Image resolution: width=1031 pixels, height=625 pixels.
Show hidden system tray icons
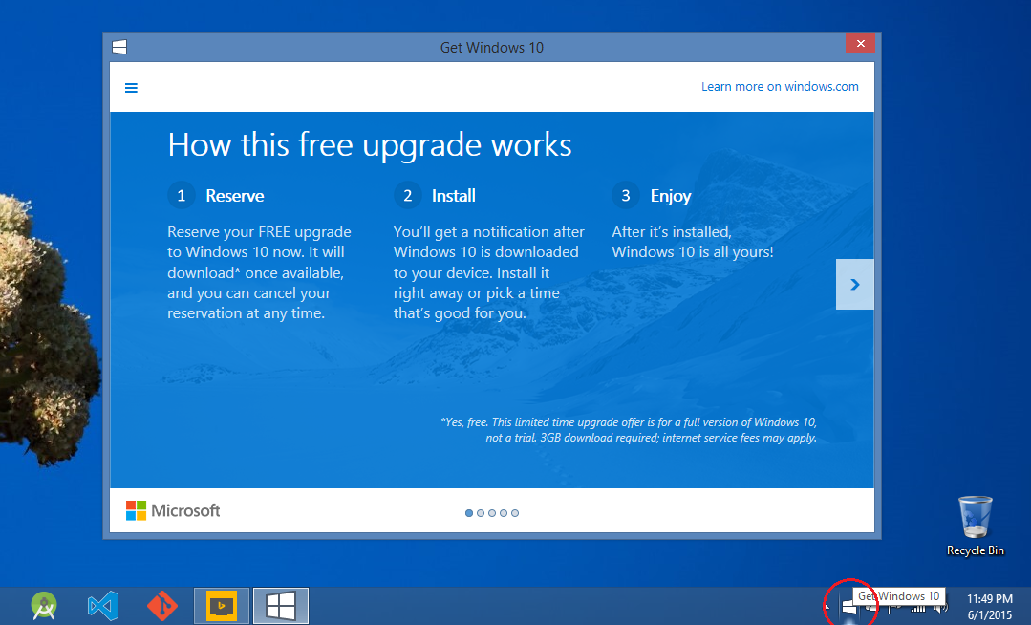827,607
